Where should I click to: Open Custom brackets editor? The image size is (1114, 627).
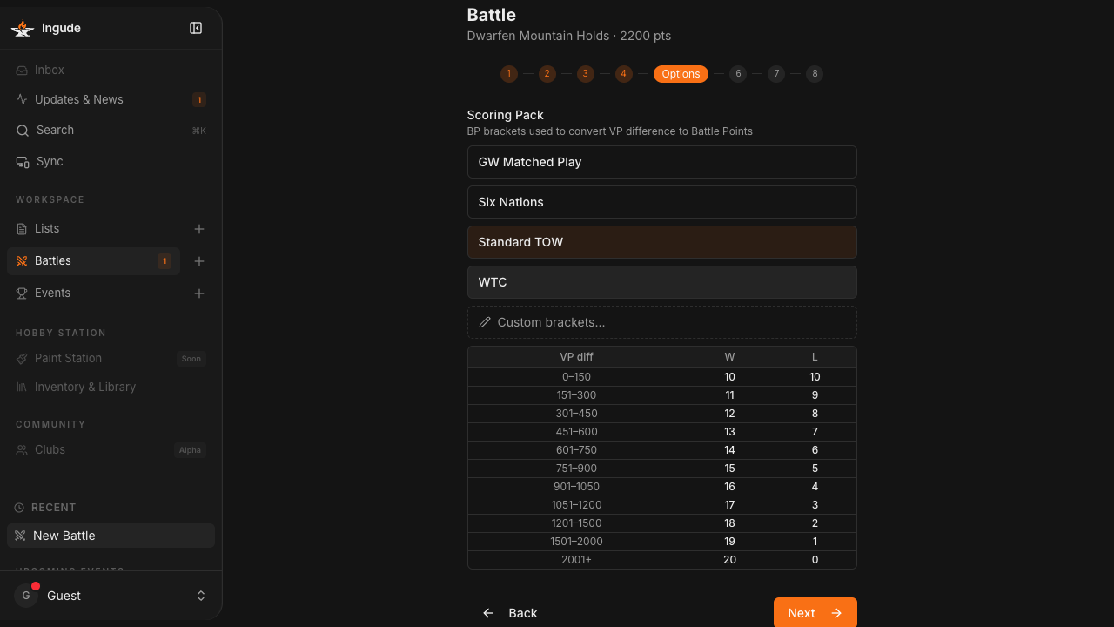[662, 322]
